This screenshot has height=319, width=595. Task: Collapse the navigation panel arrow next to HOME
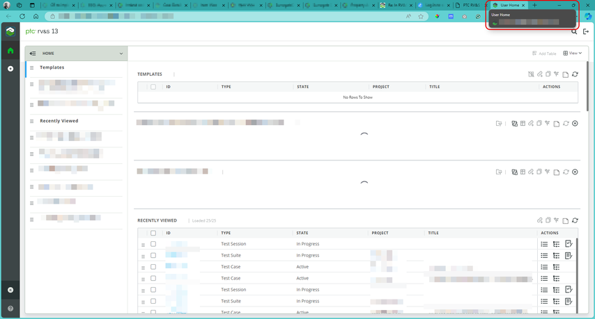tap(33, 54)
